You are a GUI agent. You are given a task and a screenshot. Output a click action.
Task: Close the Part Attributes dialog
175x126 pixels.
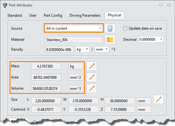pyautogui.click(x=169, y=5)
